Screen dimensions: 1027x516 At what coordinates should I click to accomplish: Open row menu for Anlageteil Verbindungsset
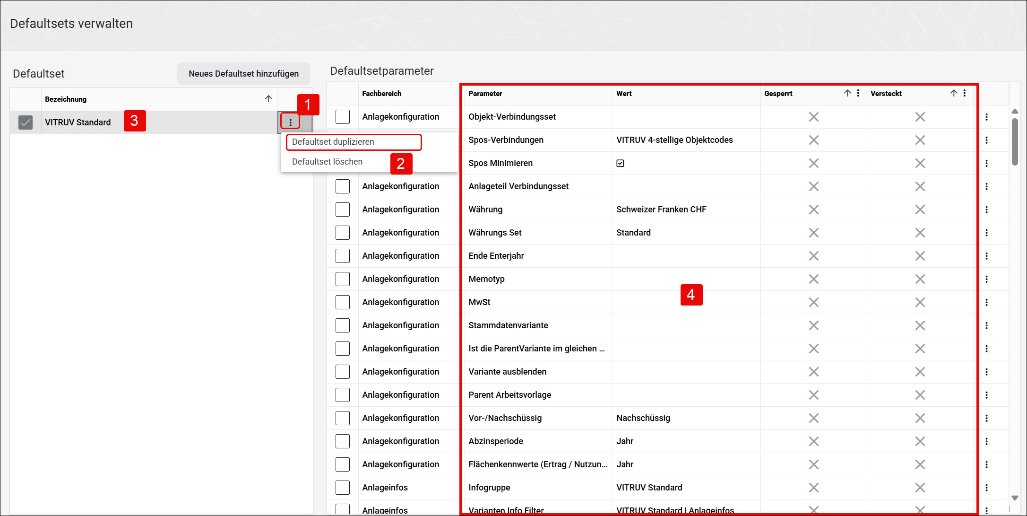point(986,186)
